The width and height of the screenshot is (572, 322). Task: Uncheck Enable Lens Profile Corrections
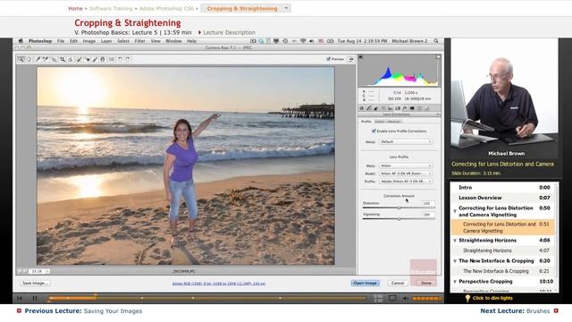pos(374,131)
